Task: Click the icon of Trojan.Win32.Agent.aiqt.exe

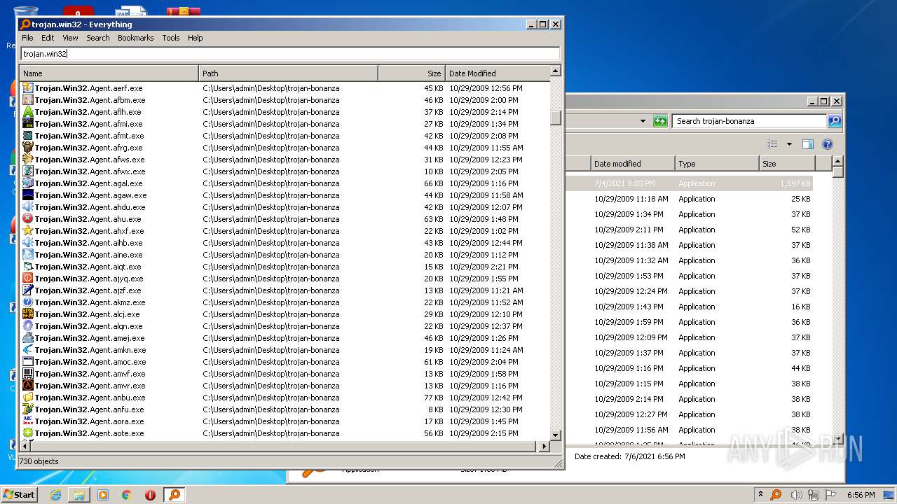Action: coord(28,267)
